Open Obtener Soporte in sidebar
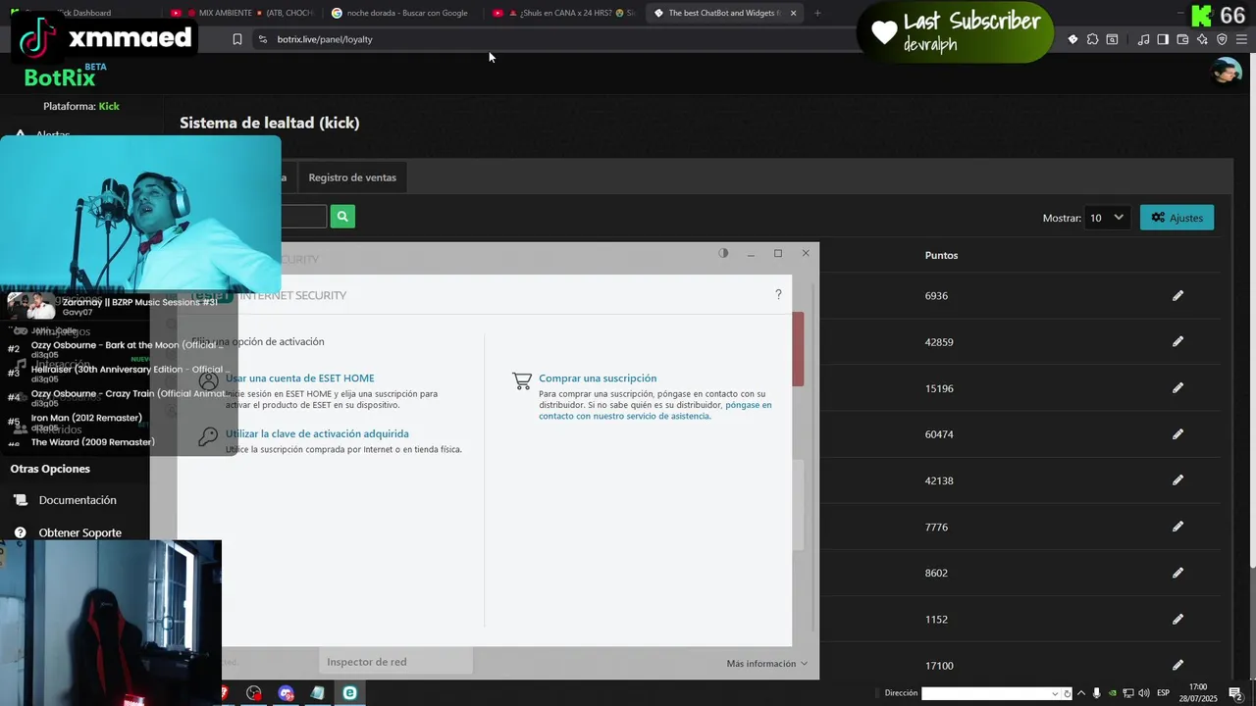 pos(80,533)
